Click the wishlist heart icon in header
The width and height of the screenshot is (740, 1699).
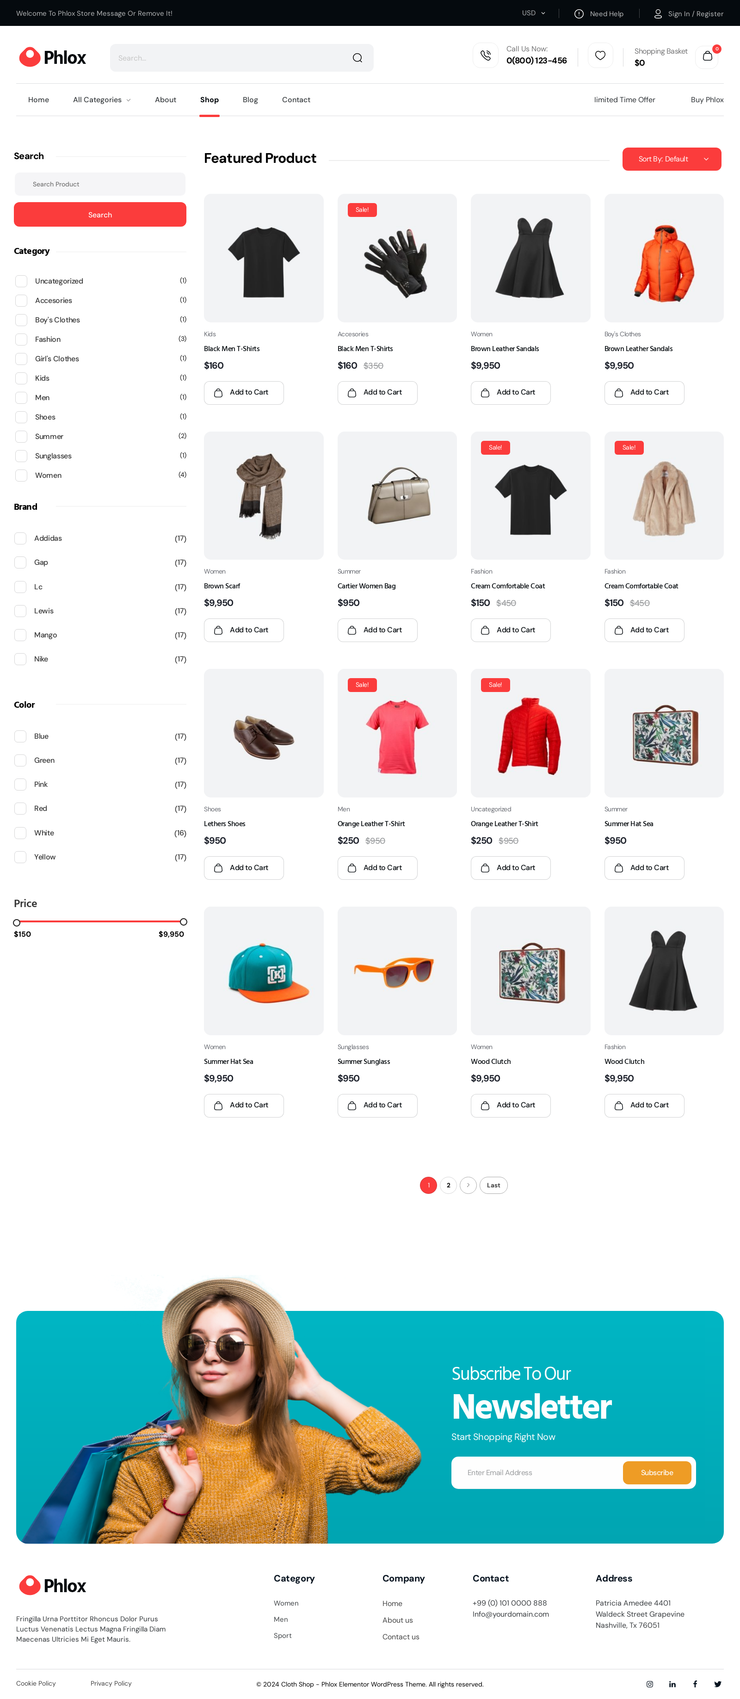599,56
